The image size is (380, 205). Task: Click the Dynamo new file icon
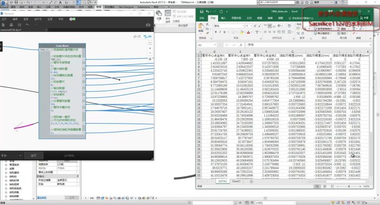click(x=3, y=25)
